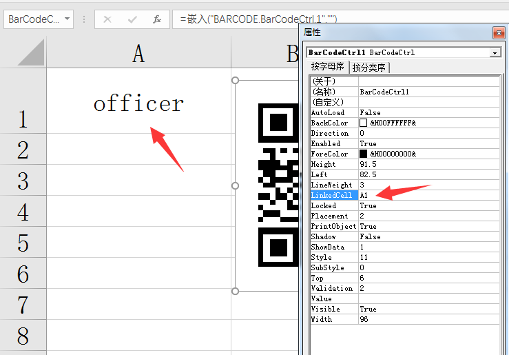The width and height of the screenshot is (509, 355).
Task: Click the Height value 91.5
Action: pos(368,164)
